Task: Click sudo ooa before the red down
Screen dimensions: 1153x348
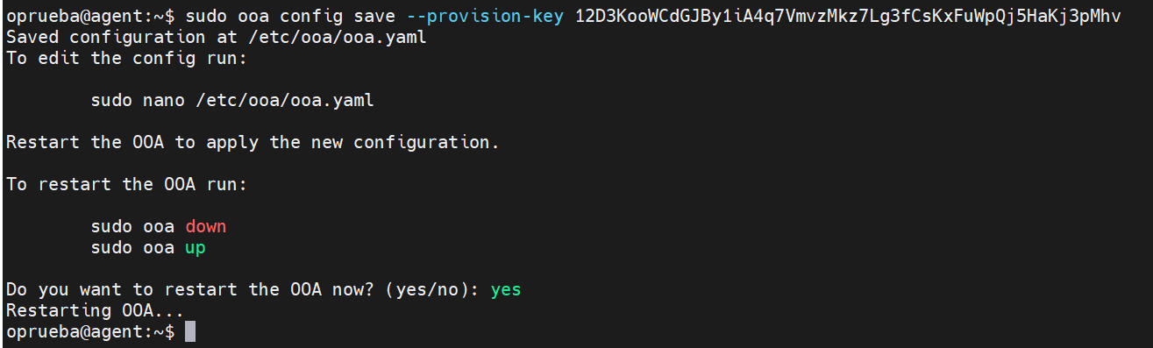Action: pos(132,226)
